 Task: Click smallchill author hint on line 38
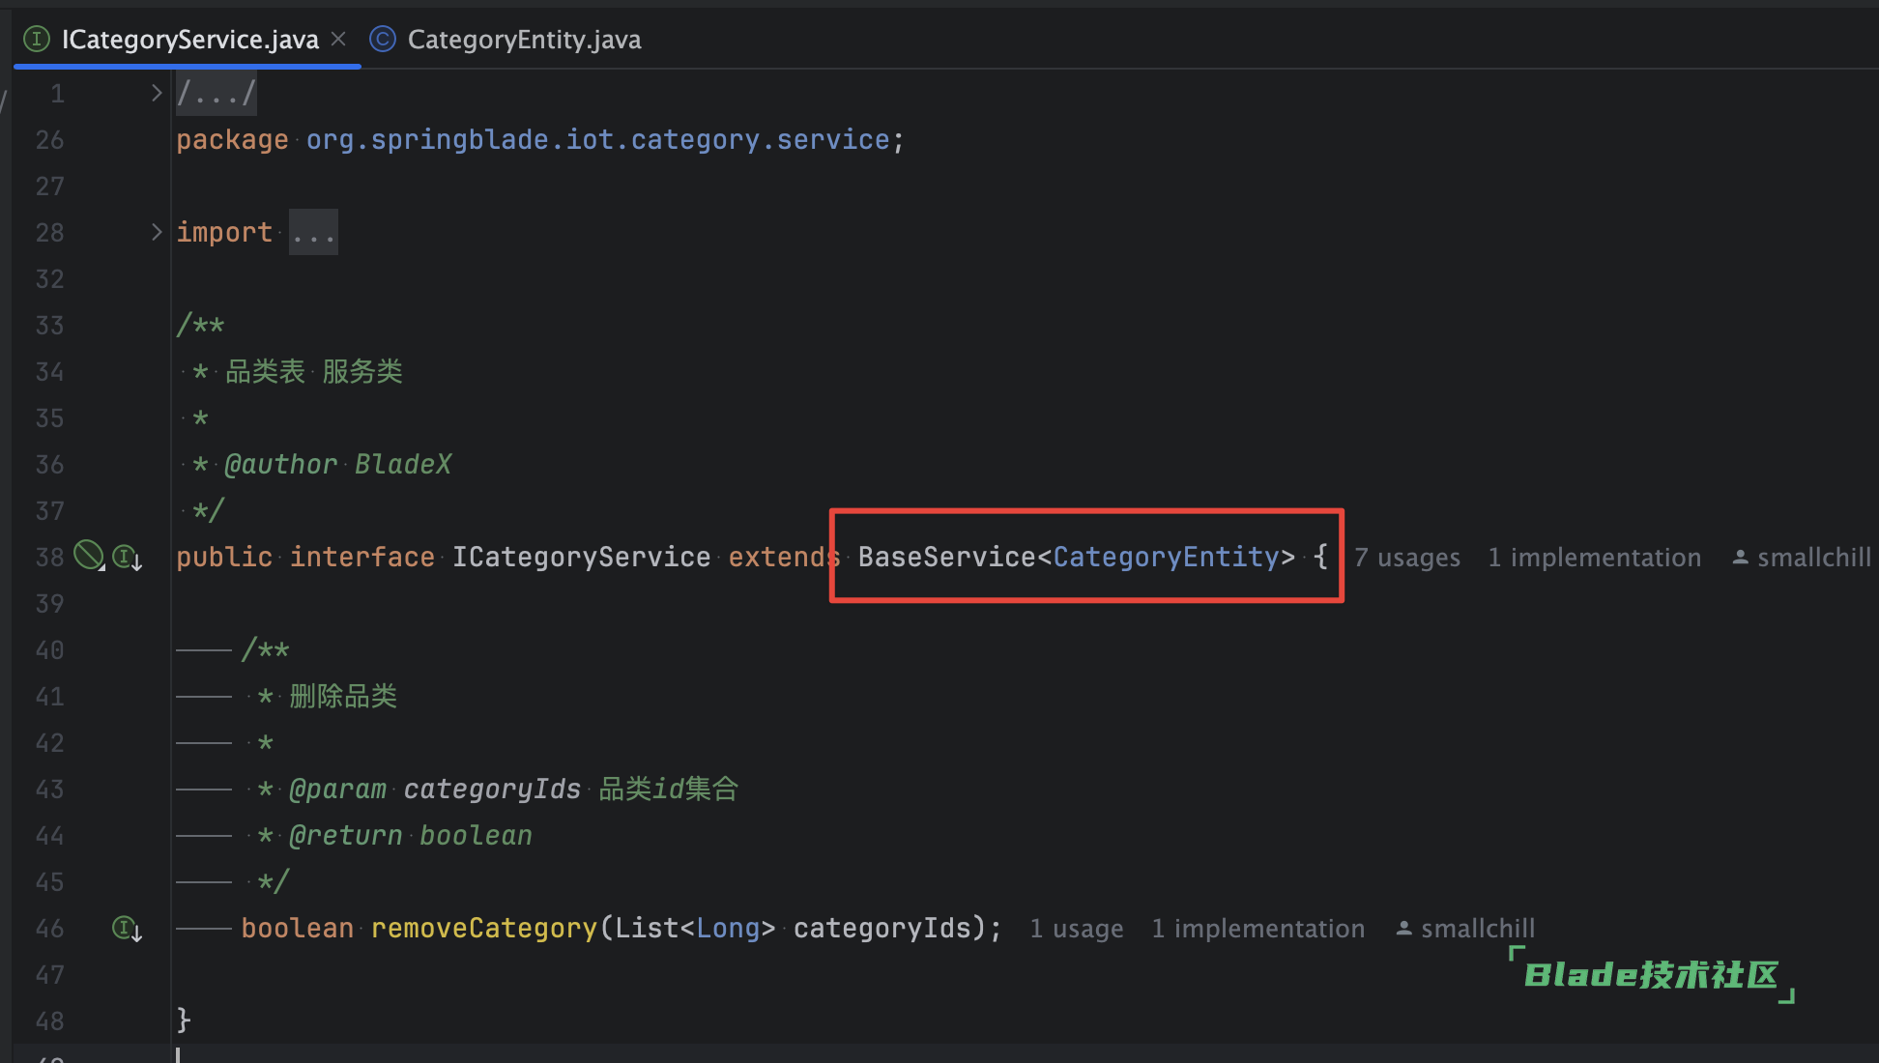coord(1802,558)
